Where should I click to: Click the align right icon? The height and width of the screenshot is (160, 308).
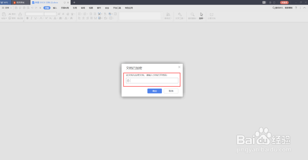point(87,18)
